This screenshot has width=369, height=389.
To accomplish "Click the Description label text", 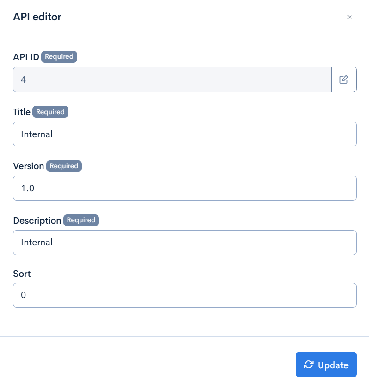I will pos(37,220).
